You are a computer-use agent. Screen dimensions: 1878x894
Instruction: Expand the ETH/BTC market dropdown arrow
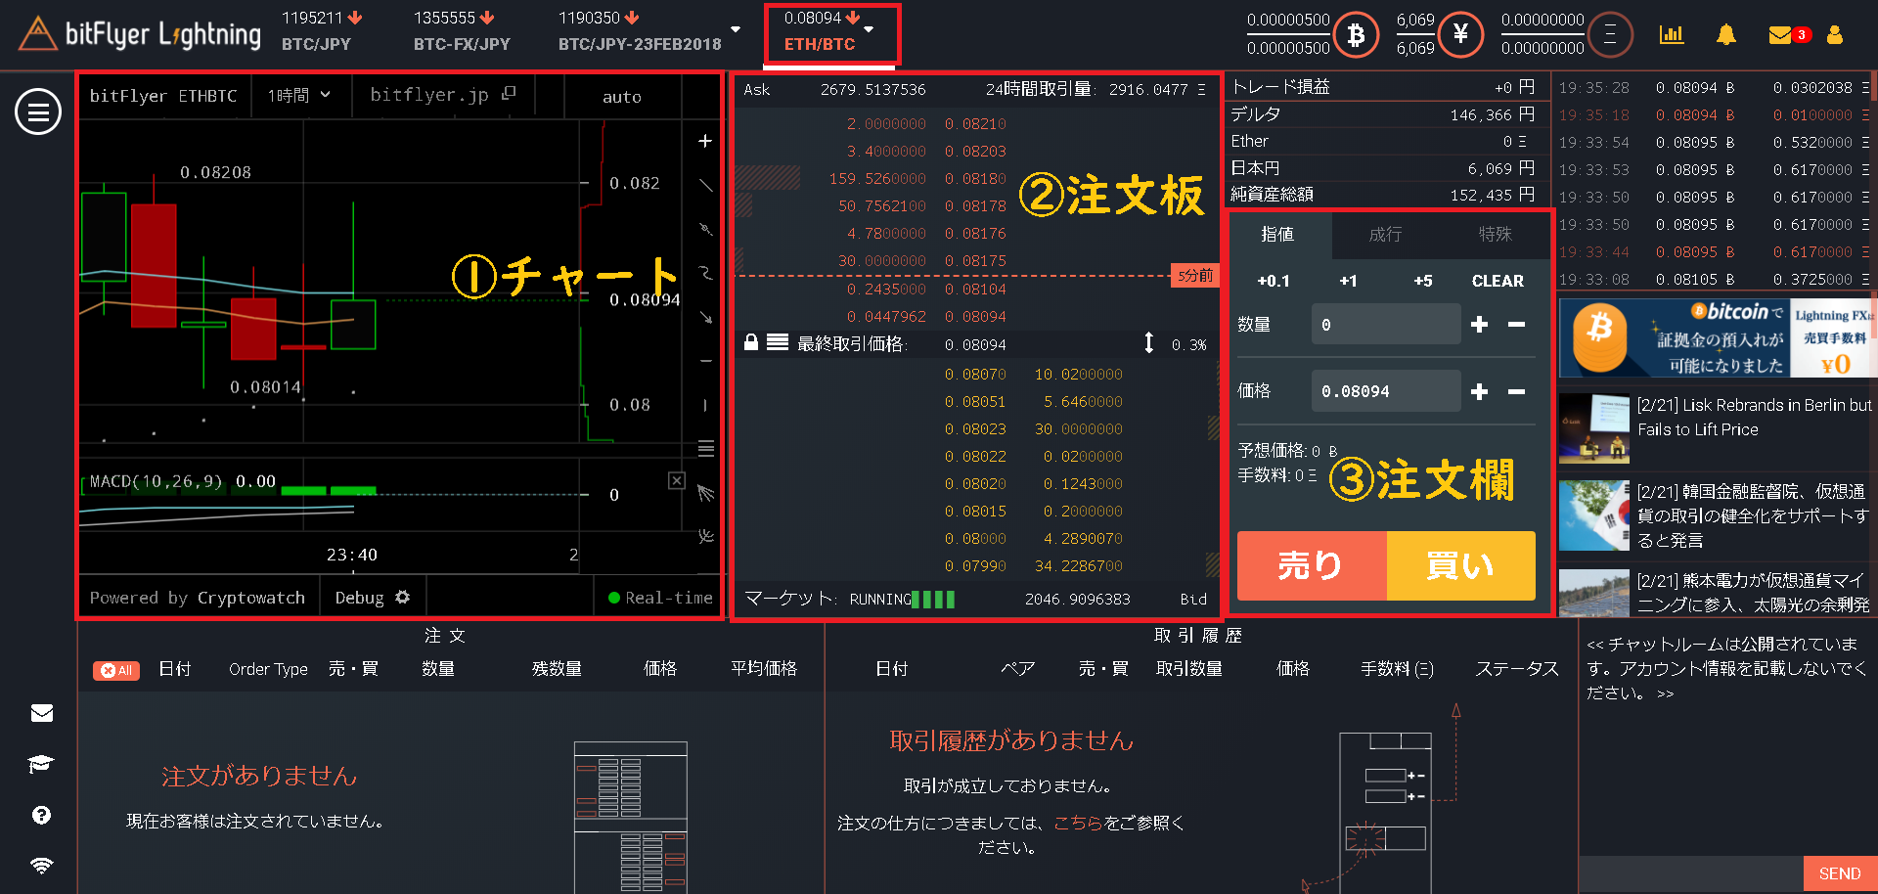point(869,29)
